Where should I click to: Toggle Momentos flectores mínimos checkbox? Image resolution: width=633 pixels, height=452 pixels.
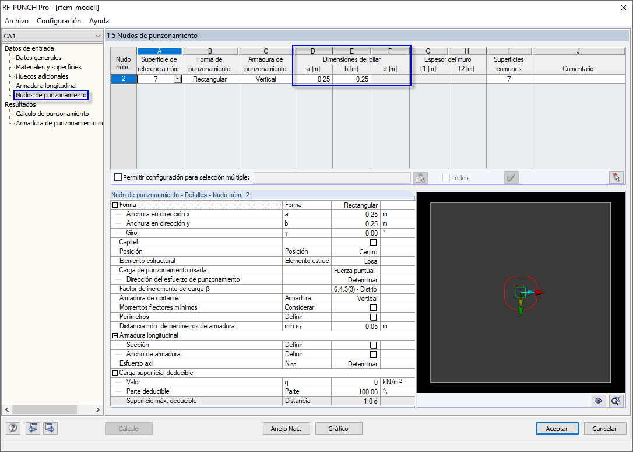tap(374, 308)
